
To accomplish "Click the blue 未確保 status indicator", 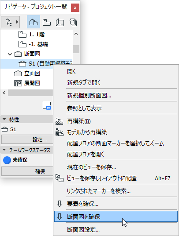I will 7,160.
